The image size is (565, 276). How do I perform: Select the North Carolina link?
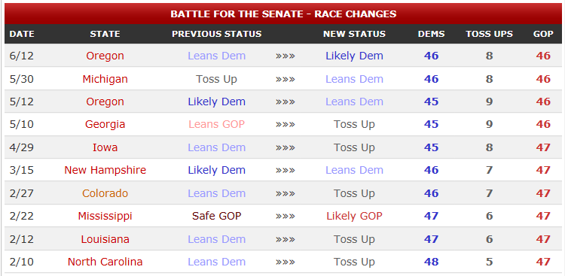tap(105, 262)
